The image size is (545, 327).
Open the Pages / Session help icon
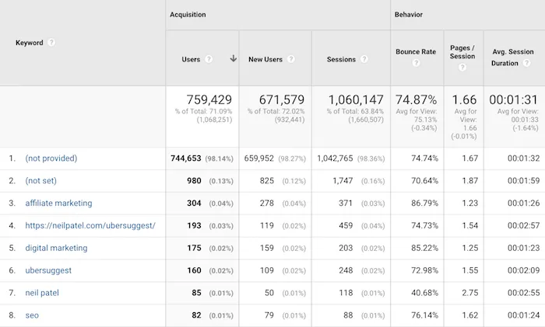pos(463,68)
